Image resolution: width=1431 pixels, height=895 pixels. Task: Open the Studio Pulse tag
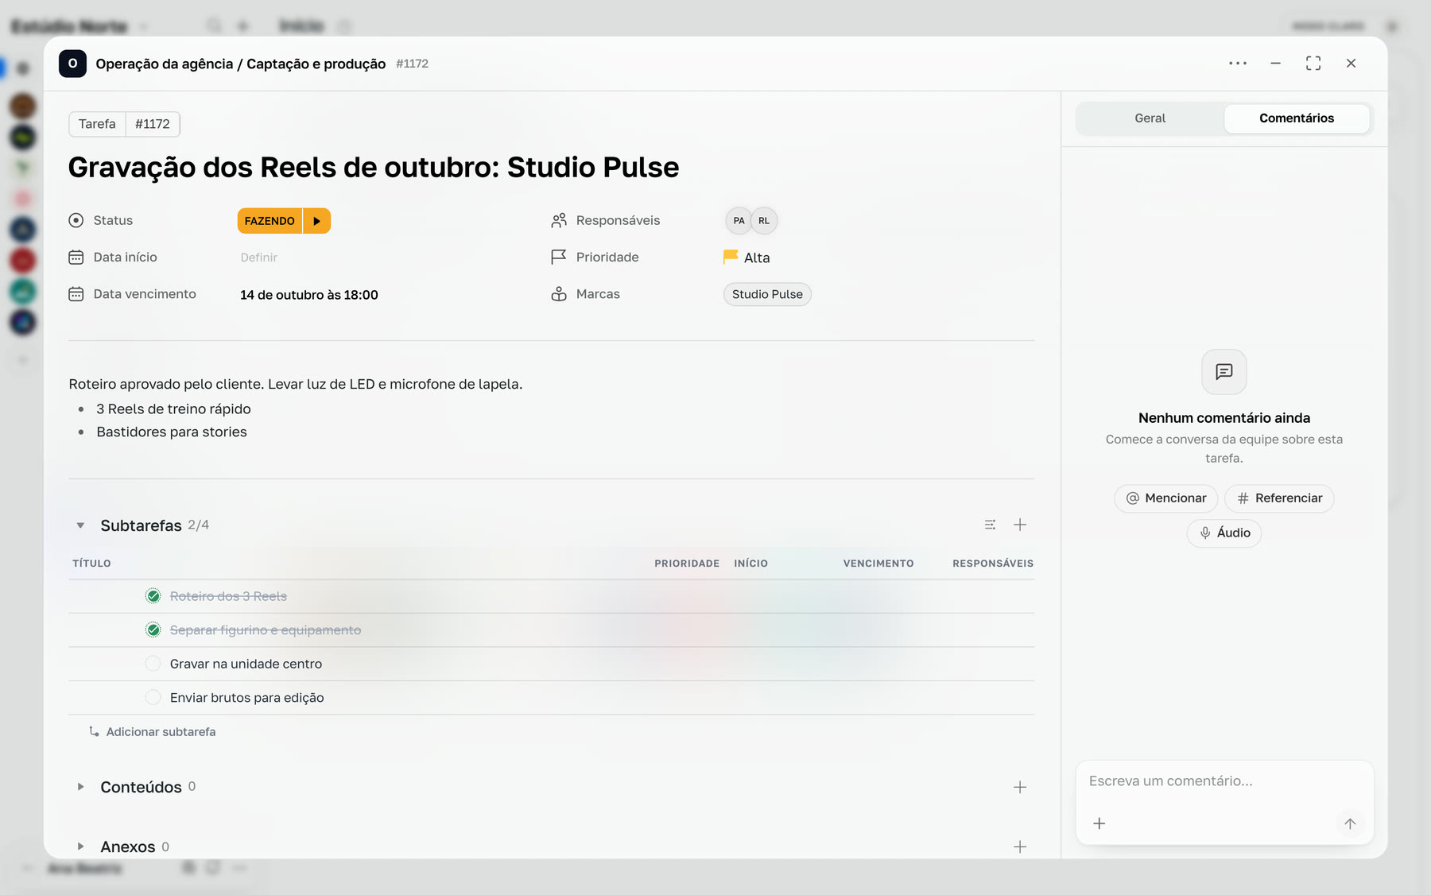point(767,294)
